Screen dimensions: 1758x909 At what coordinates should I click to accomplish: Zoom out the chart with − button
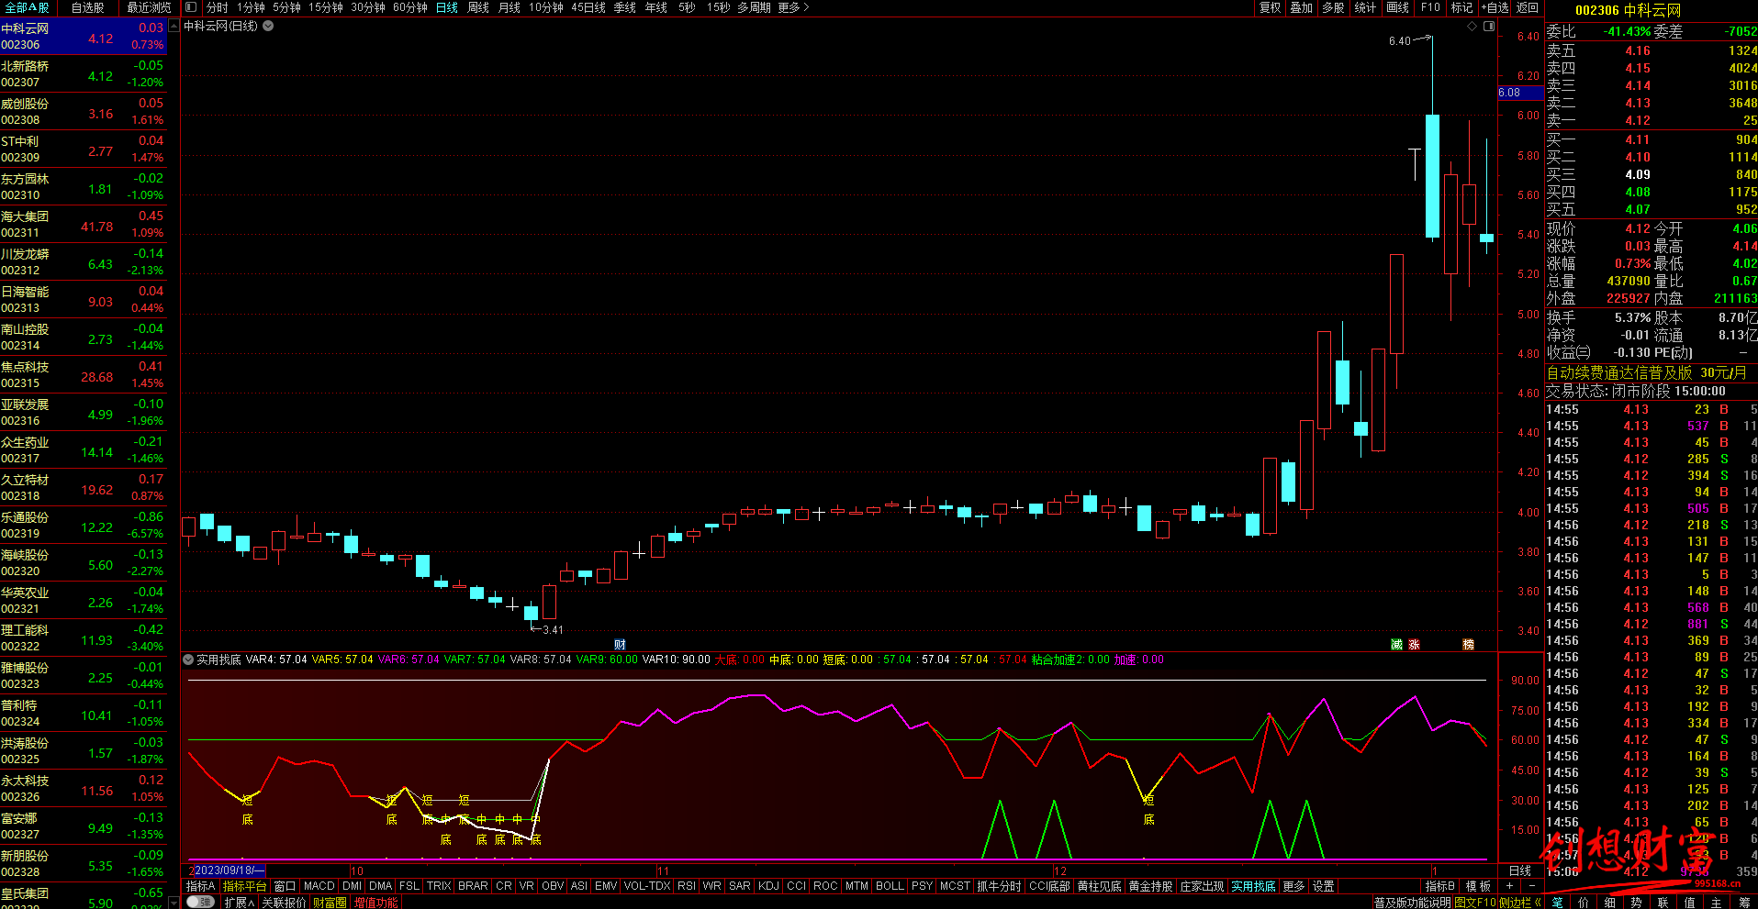pyautogui.click(x=1531, y=886)
